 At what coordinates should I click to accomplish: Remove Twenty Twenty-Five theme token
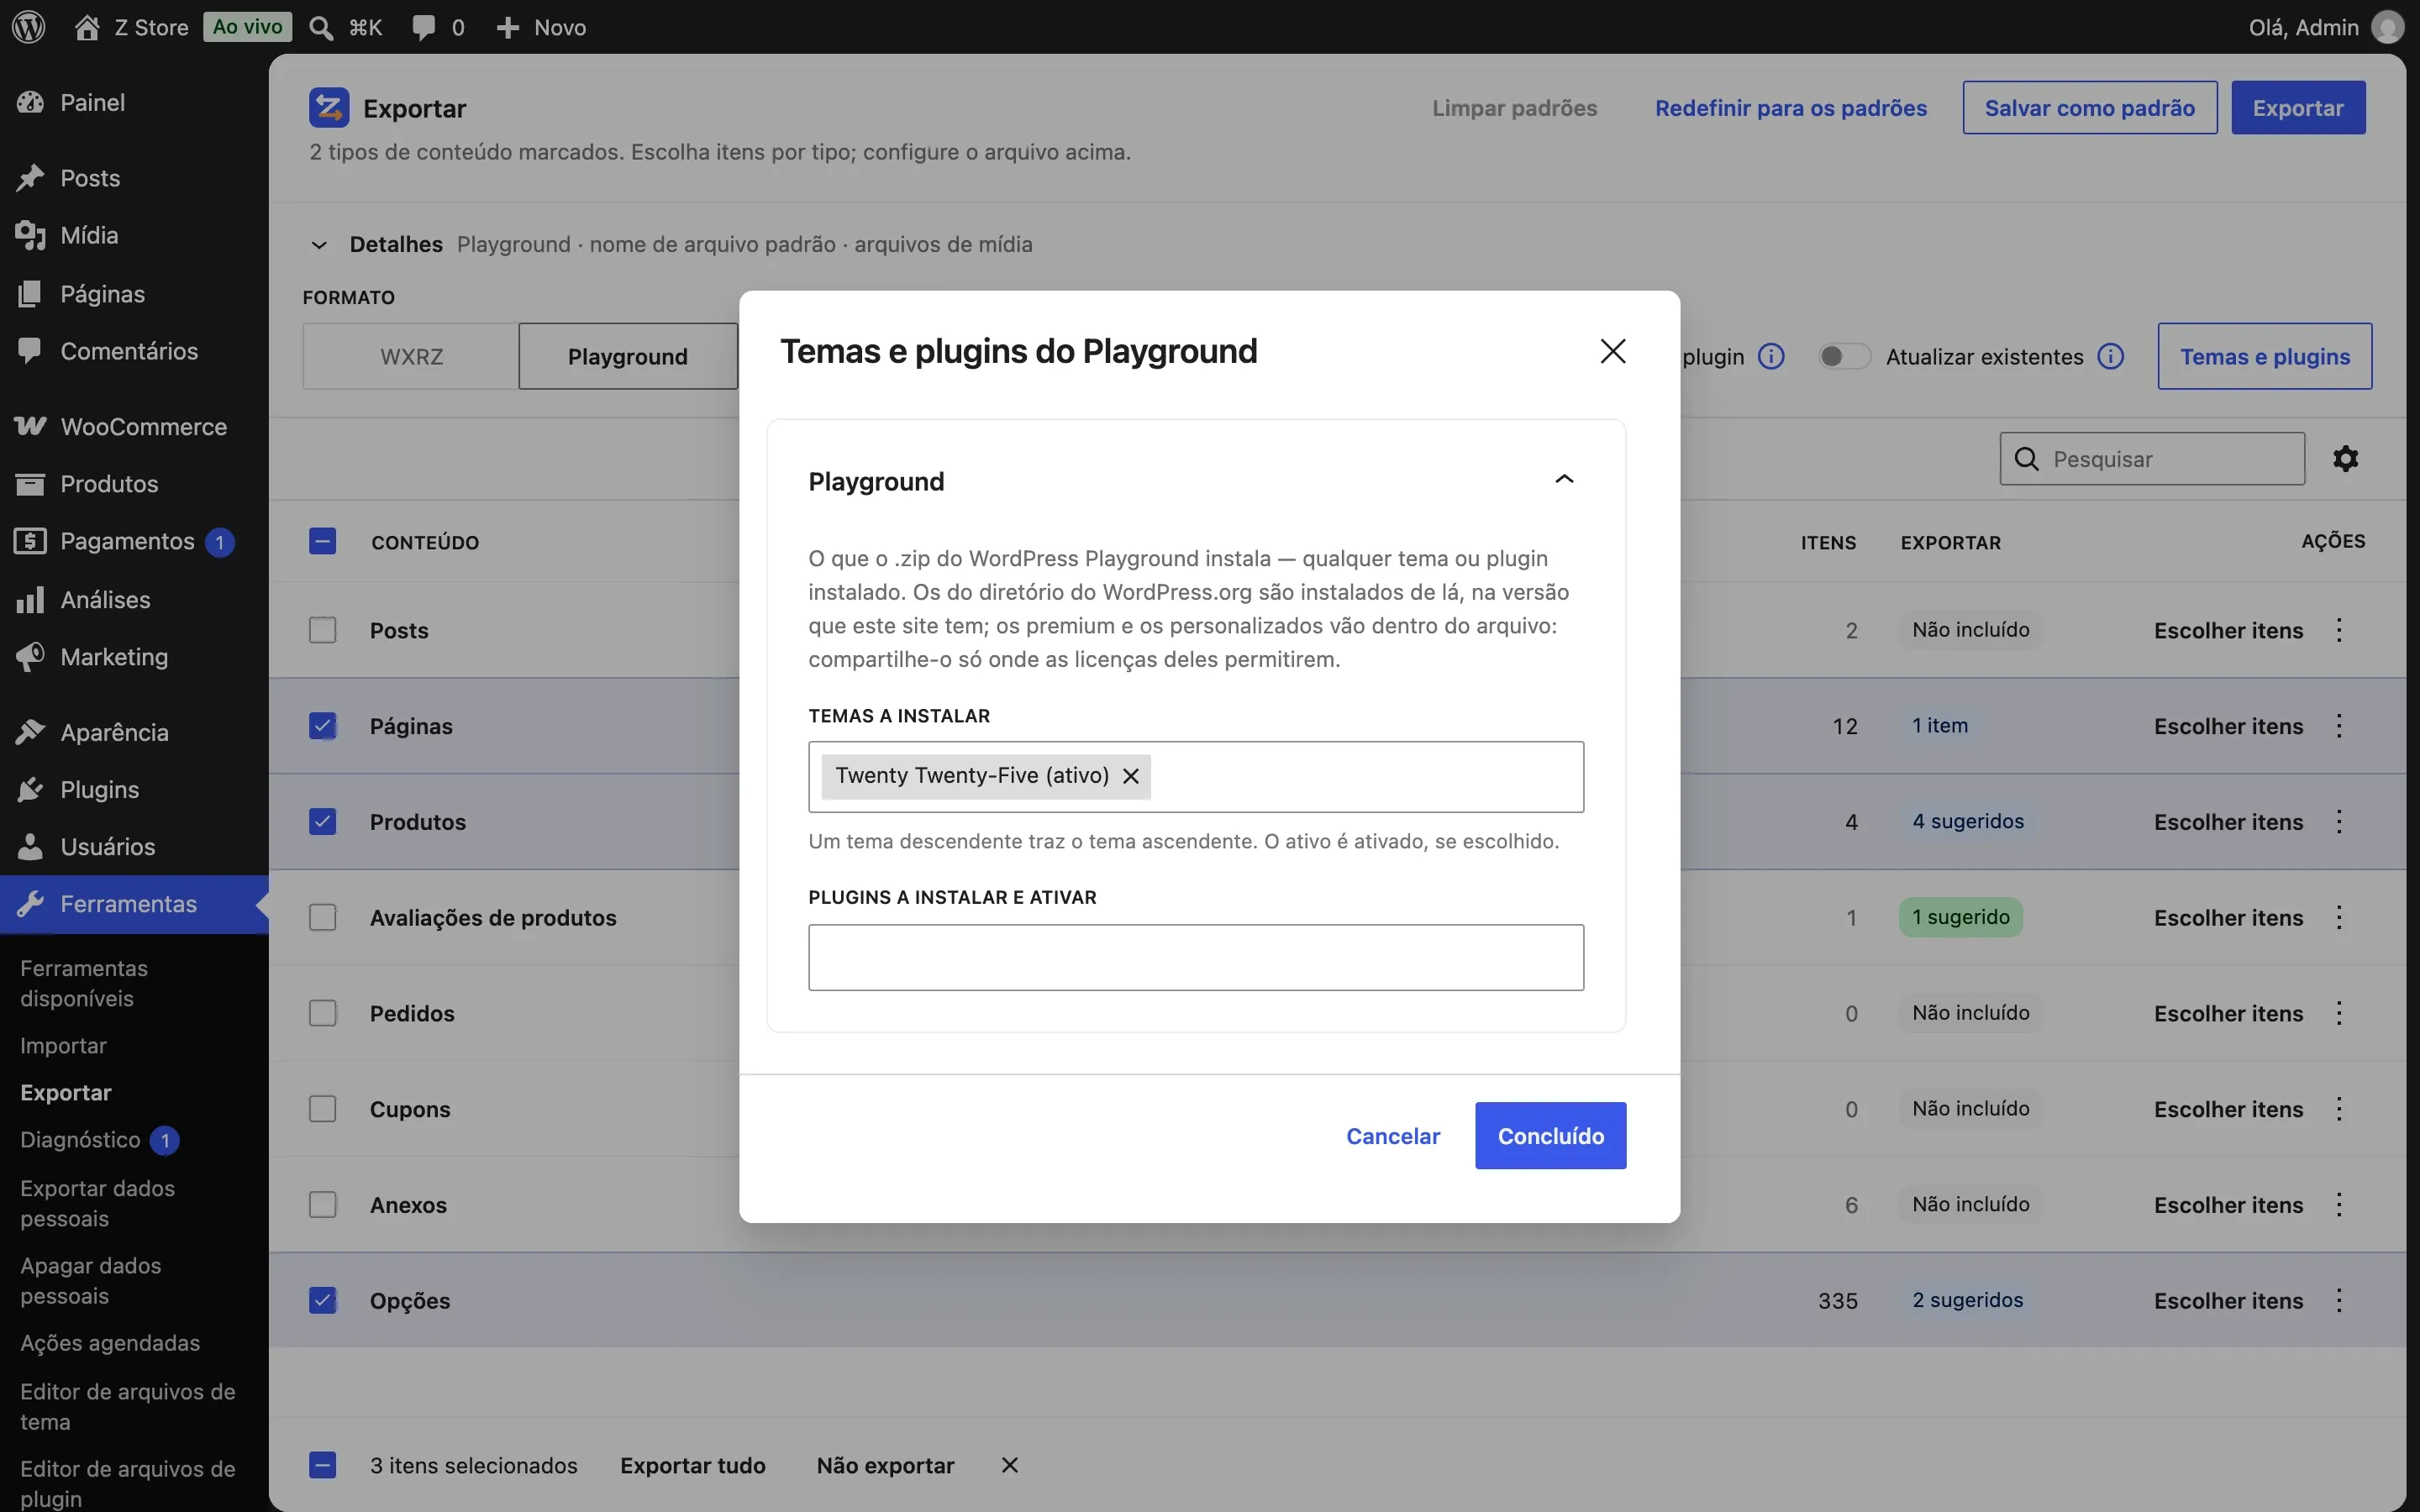(x=1131, y=776)
